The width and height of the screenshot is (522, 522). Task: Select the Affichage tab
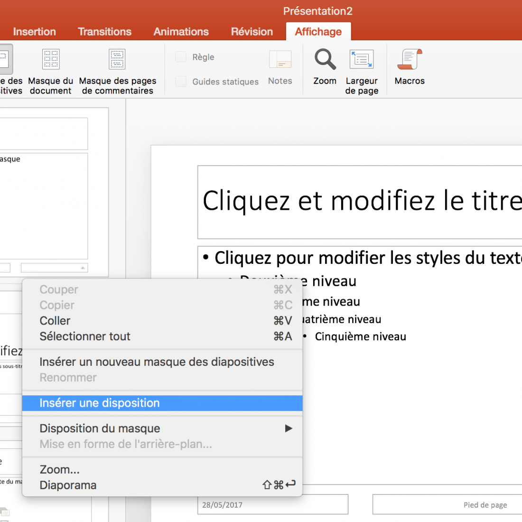tap(318, 32)
